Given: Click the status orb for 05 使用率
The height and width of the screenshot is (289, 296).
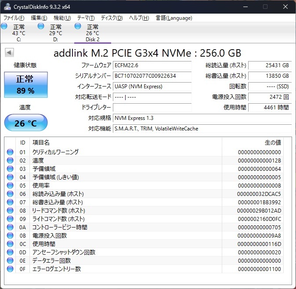Looking at the screenshot, I should pyautogui.click(x=10, y=185).
